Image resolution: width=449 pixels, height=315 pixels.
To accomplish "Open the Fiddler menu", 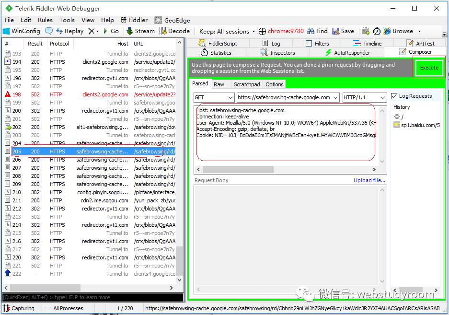I will point(134,20).
